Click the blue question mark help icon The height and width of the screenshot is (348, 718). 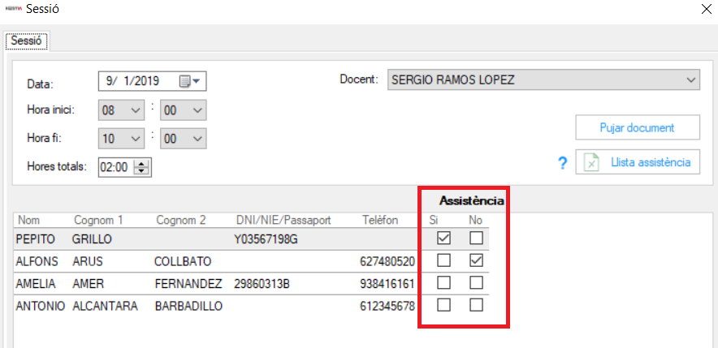point(561,163)
